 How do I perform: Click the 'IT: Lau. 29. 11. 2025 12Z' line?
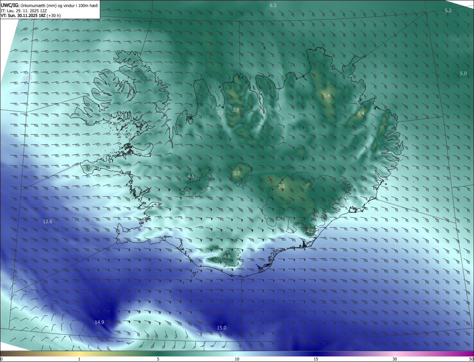point(24,10)
